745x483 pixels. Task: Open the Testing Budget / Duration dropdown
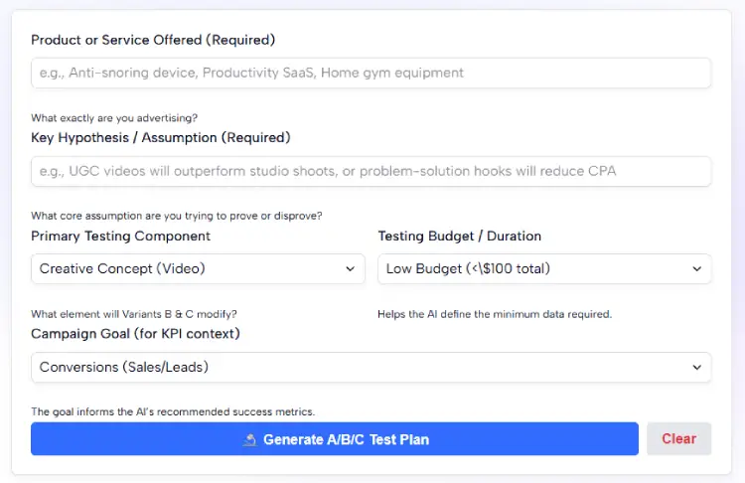[544, 269]
